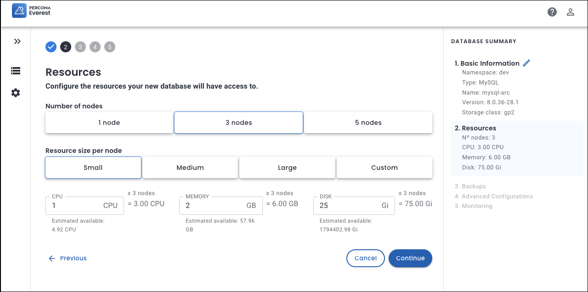Click step 5 circle in stepper
588x292 pixels.
(x=110, y=47)
